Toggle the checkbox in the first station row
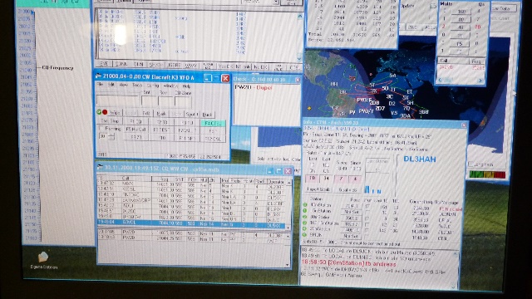 click(x=367, y=206)
